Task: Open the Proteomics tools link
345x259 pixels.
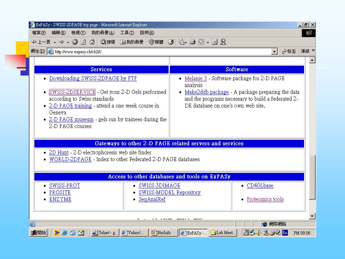Action: tap(265, 199)
